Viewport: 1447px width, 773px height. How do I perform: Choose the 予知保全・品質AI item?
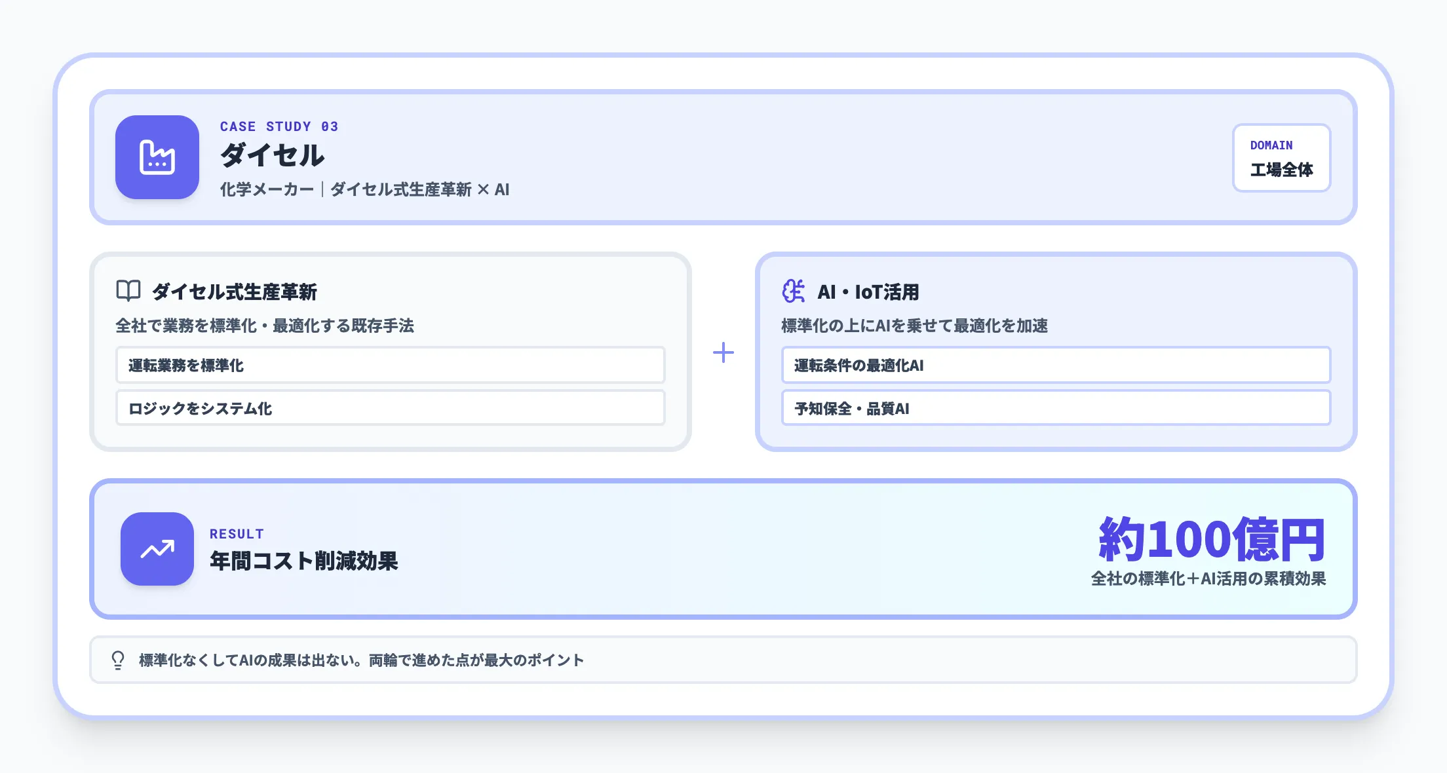pos(1056,407)
